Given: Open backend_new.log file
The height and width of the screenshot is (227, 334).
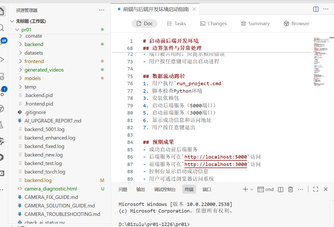Looking at the screenshot, I should click(60, 155).
